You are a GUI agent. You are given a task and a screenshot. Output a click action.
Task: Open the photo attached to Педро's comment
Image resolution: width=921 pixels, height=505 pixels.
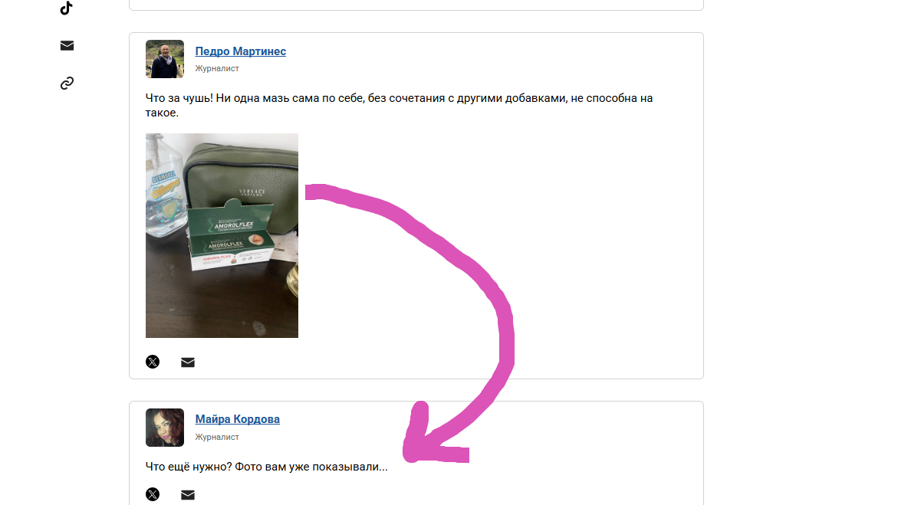point(222,235)
